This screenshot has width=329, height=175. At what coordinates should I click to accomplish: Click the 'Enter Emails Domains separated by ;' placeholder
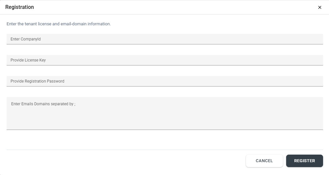pyautogui.click(x=43, y=104)
